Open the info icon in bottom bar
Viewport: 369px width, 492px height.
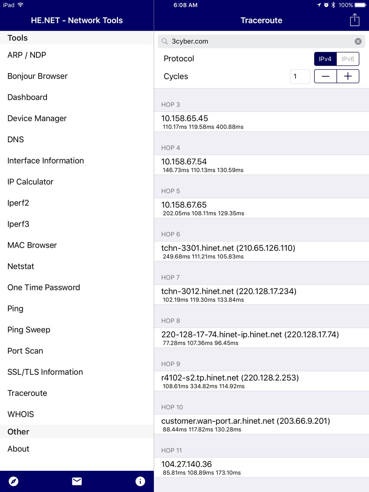[140, 481]
